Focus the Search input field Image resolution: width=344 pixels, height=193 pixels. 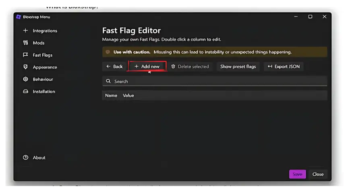[x=218, y=81]
